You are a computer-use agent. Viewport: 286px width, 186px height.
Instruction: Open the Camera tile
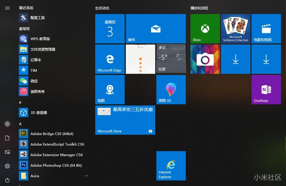tap(205, 59)
